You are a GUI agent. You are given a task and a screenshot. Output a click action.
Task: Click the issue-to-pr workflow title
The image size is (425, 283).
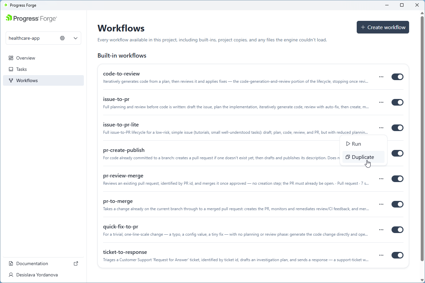[x=116, y=99]
